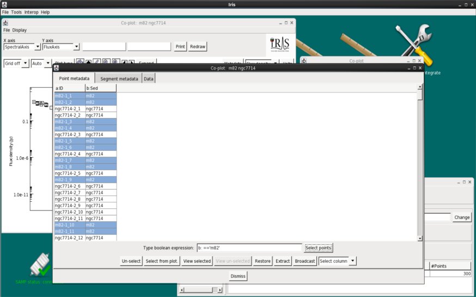Open the Select column dropdown

(x=338, y=261)
